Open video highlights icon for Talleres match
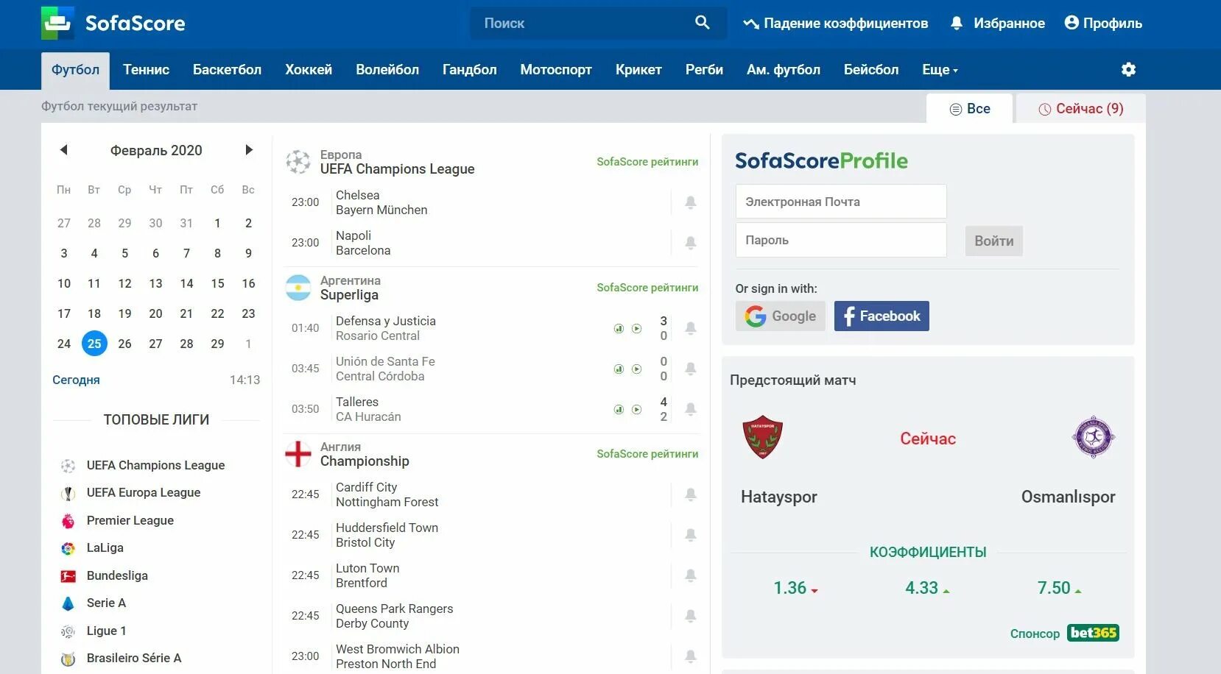The image size is (1221, 674). 637,410
